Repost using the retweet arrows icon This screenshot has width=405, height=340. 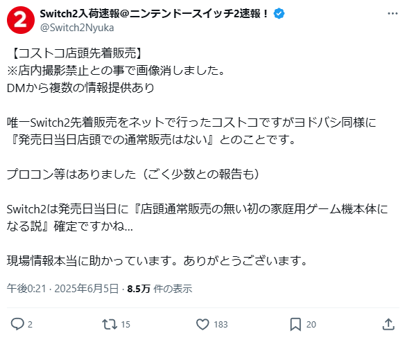point(110,324)
